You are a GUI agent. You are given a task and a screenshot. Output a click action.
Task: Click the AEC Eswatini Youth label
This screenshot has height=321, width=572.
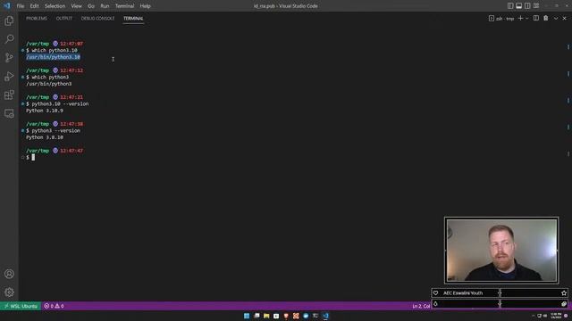click(x=463, y=293)
